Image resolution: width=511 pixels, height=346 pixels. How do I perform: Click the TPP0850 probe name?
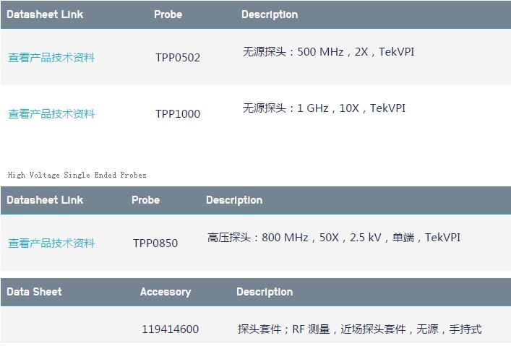coord(155,243)
